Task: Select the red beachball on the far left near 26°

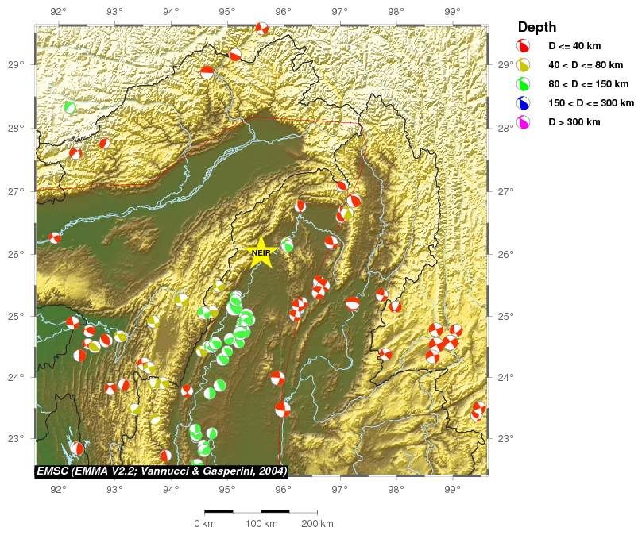Action: click(x=55, y=237)
